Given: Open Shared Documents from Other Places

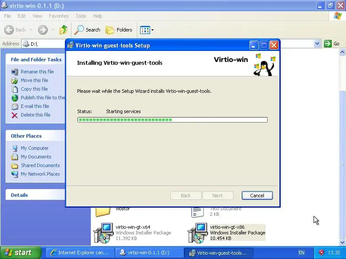Looking at the screenshot, I should 40,165.
